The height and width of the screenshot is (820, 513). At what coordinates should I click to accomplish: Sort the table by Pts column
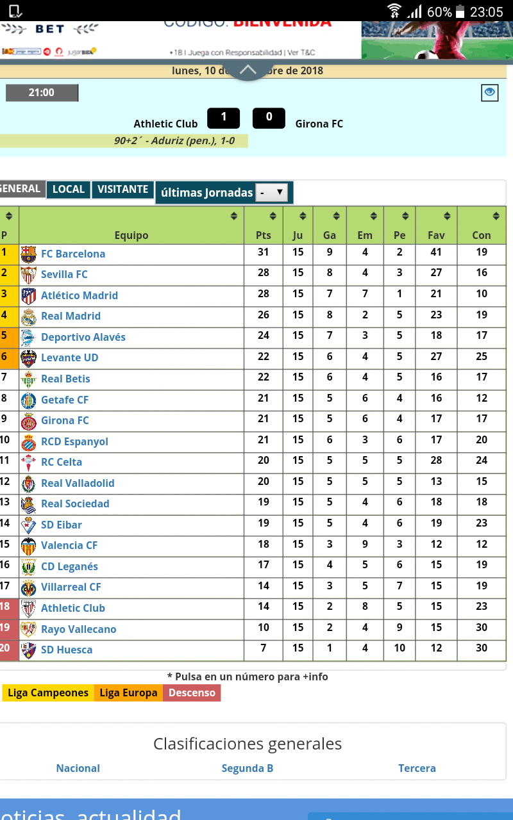coord(273,217)
